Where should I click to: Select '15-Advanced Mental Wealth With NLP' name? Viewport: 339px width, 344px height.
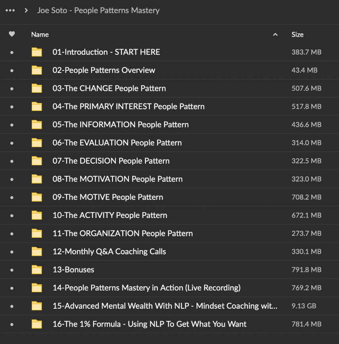165,306
